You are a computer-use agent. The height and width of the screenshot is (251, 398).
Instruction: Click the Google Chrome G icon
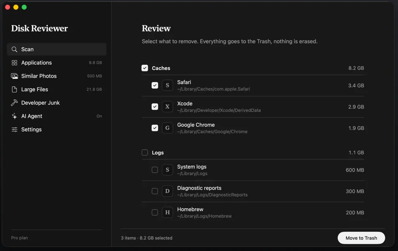point(167,128)
